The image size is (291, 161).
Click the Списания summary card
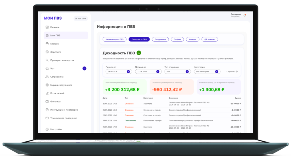click(172, 87)
